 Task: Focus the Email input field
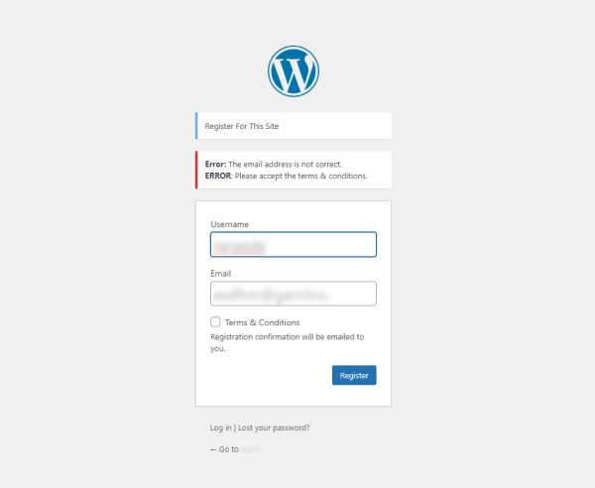[294, 294]
